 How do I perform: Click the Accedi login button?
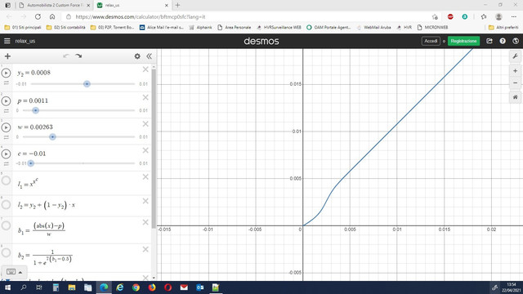point(431,41)
